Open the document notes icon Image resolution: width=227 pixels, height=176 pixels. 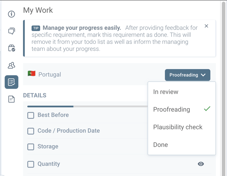(x=11, y=99)
